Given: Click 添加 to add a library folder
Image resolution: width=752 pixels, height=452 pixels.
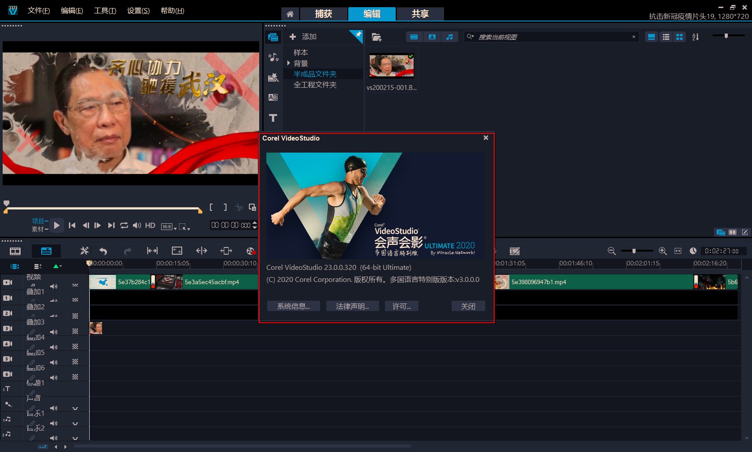Looking at the screenshot, I should pyautogui.click(x=303, y=37).
